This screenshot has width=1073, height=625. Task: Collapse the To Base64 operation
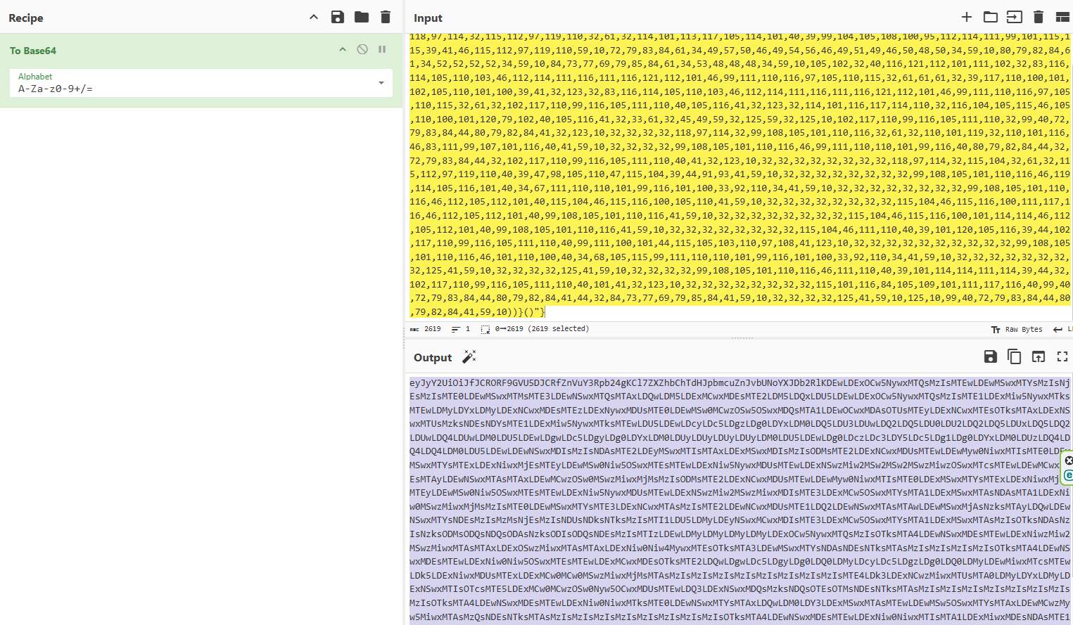tap(343, 49)
